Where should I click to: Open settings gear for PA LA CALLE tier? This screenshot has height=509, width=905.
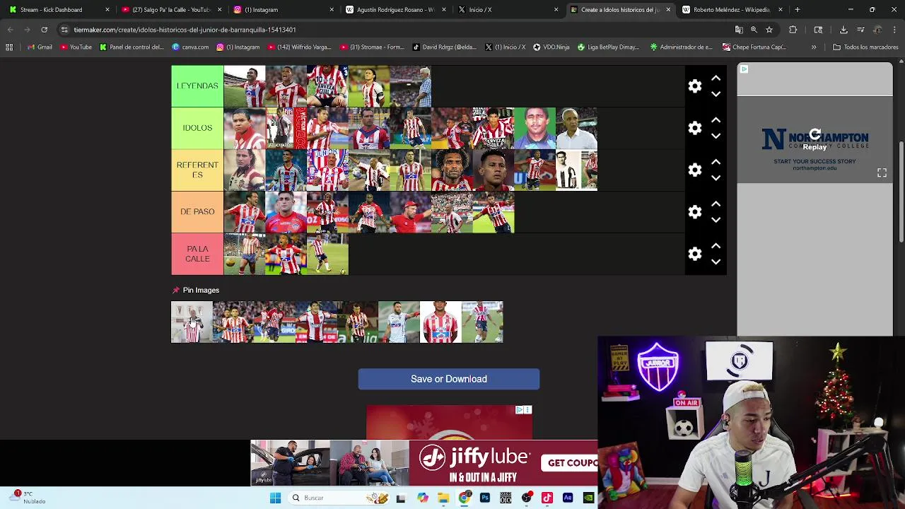(695, 254)
